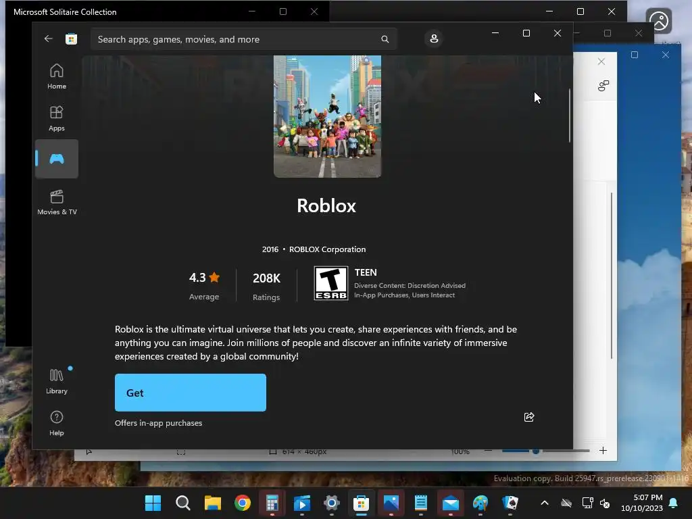This screenshot has height=519, width=692.
Task: Open Movies & TV in the sidebar
Action: click(57, 202)
